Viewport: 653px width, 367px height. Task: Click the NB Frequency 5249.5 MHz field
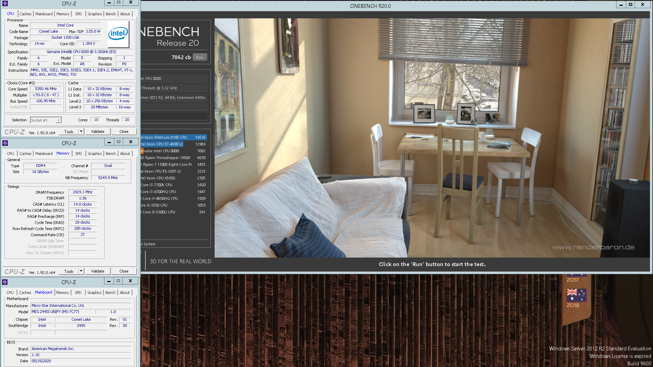(108, 178)
